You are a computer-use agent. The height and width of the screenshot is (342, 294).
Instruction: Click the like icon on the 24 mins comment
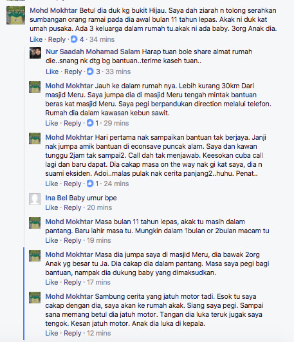pyautogui.click(x=90, y=184)
